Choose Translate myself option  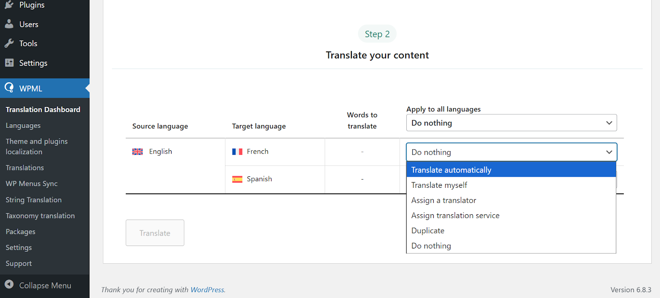(511, 185)
